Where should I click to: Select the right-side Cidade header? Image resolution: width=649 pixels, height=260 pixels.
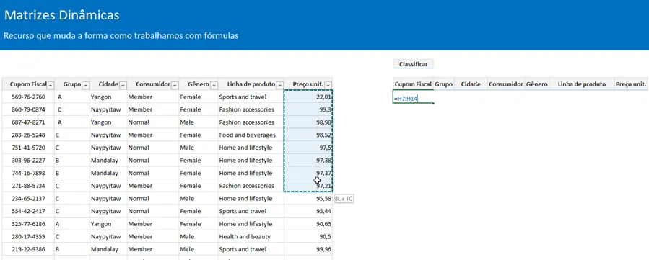point(471,84)
